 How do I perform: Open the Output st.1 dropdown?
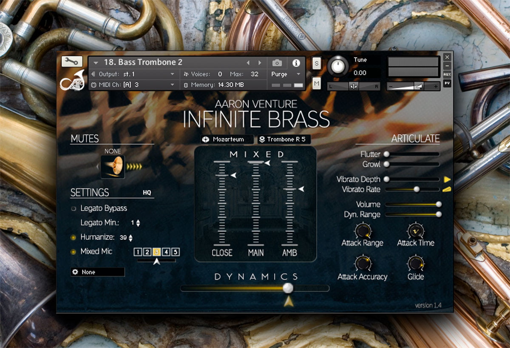133,74
